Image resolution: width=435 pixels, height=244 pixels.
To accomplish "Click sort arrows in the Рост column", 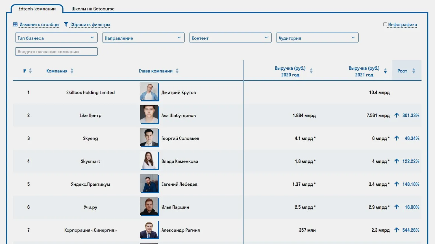I will tap(414, 71).
